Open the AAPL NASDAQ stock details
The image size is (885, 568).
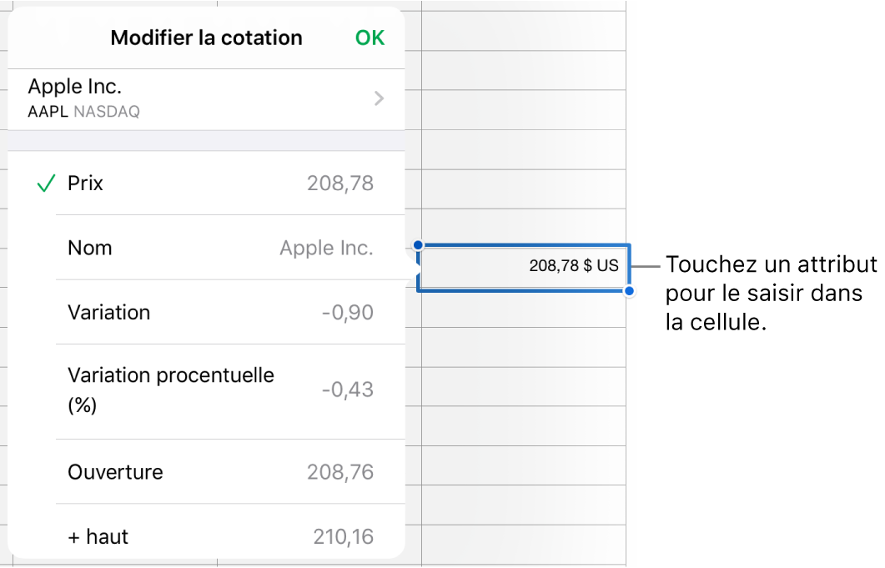click(200, 98)
